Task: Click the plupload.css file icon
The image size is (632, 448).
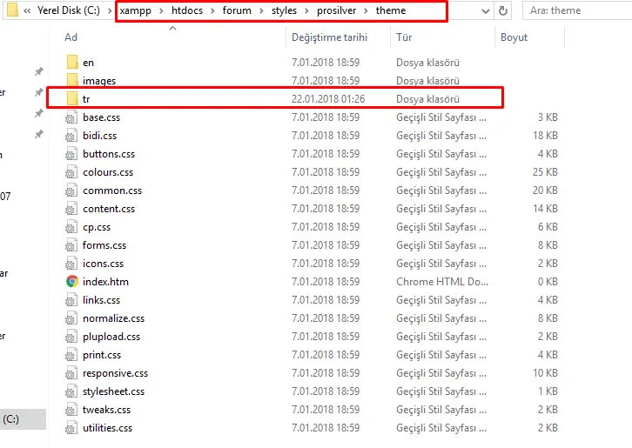Action: click(x=71, y=337)
